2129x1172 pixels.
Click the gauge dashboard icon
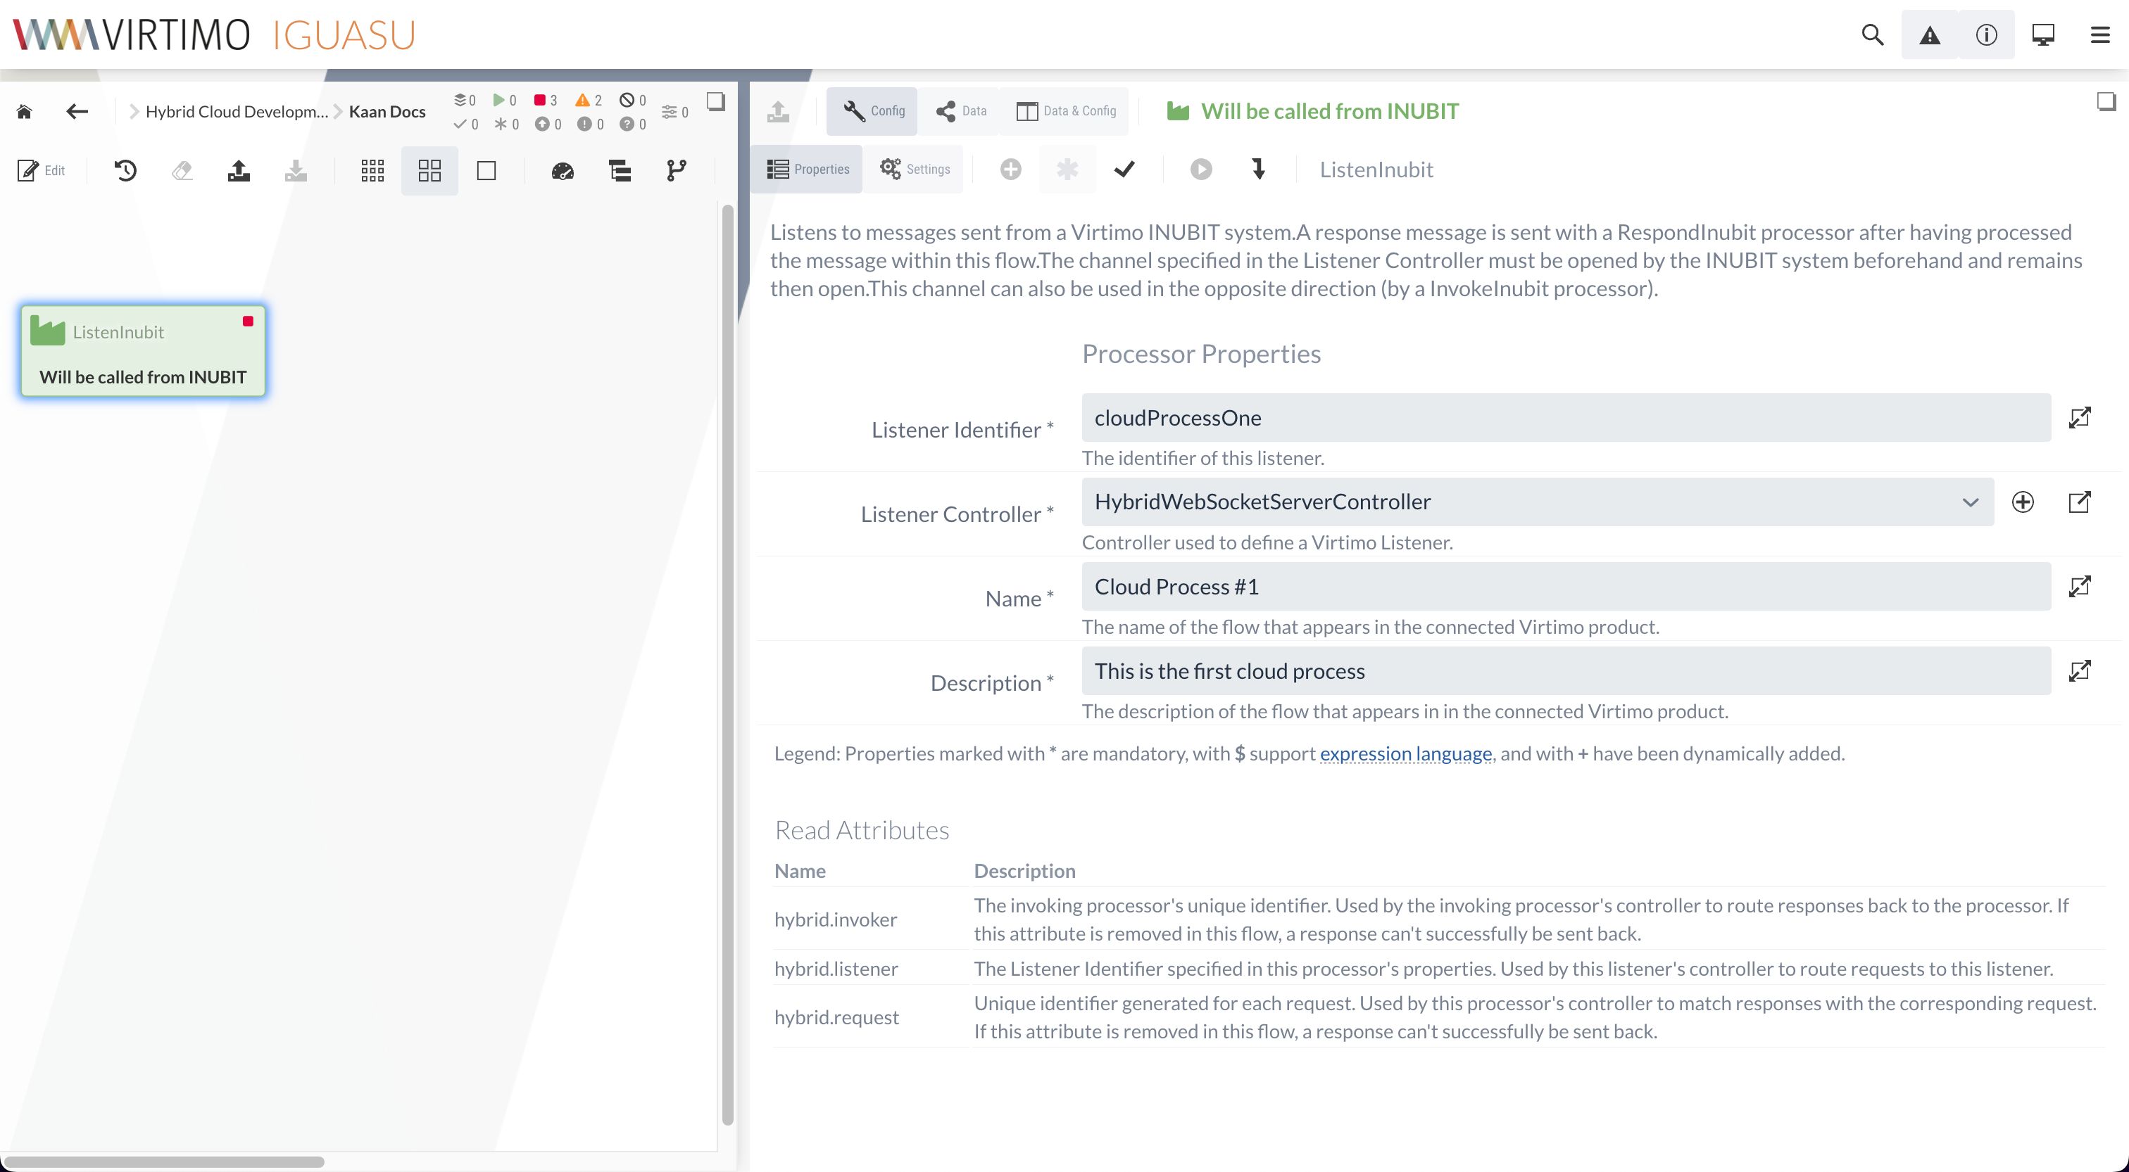tap(562, 170)
